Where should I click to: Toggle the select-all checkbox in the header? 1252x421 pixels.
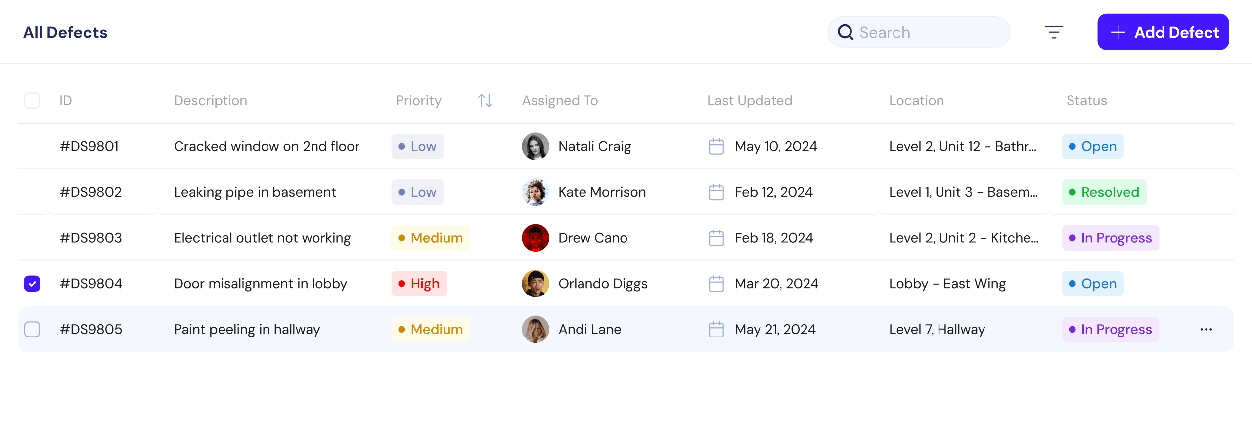point(32,101)
